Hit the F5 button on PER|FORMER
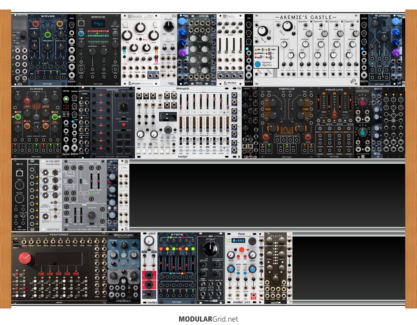 click(76, 274)
